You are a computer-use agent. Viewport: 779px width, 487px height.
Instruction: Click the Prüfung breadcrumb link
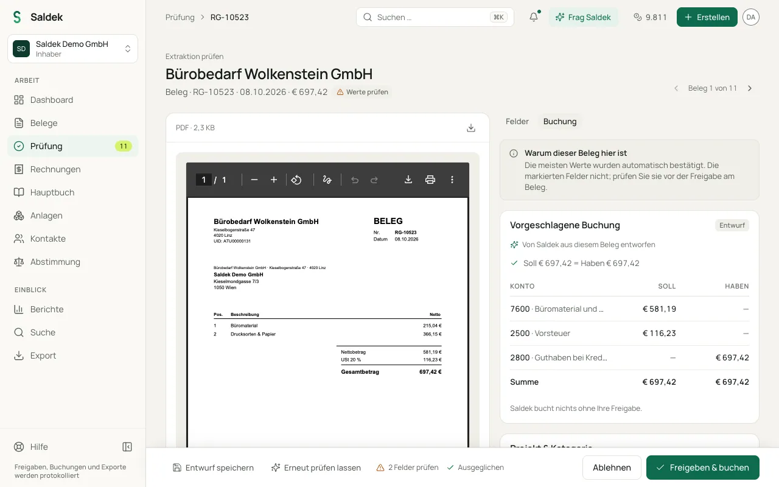coord(180,17)
